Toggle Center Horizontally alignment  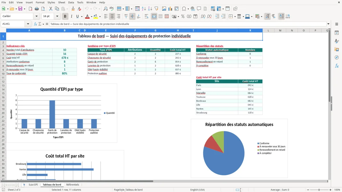click(112, 16)
